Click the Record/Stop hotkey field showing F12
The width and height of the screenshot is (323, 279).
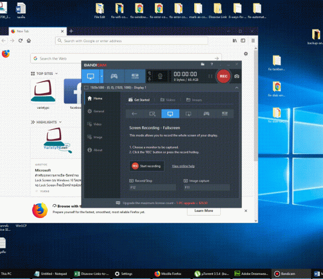152,187
